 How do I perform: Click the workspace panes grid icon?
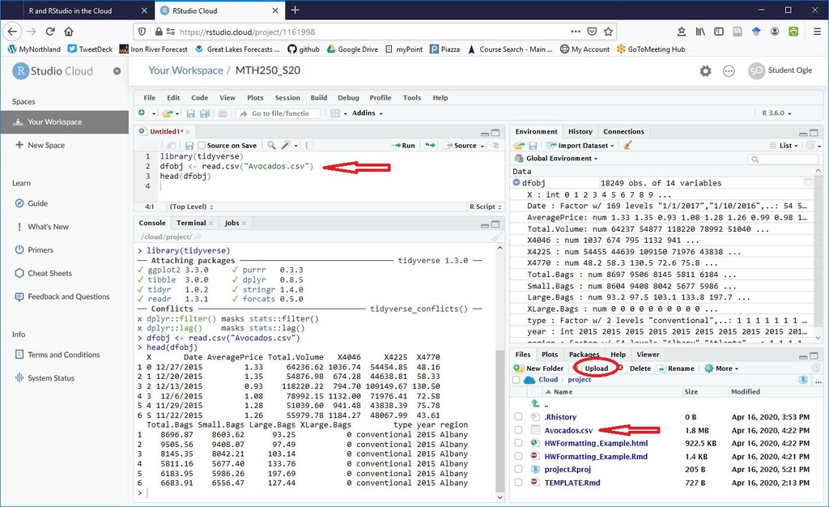coord(334,113)
